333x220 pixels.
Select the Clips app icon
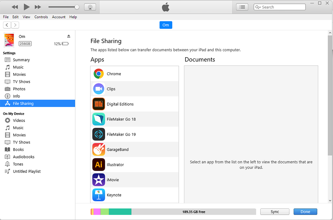(x=99, y=89)
